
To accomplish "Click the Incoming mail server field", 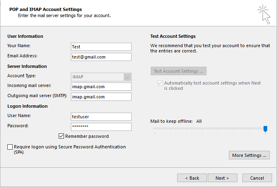I will (101, 87).
